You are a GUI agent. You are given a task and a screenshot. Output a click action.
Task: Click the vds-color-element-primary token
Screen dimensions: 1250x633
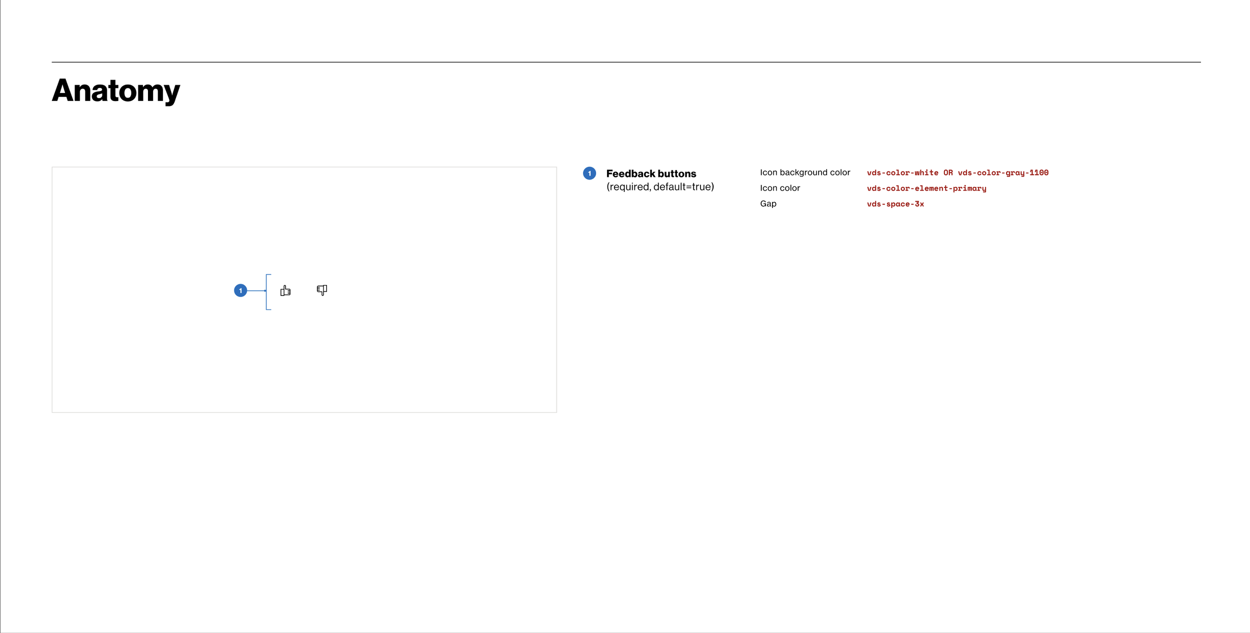click(926, 188)
